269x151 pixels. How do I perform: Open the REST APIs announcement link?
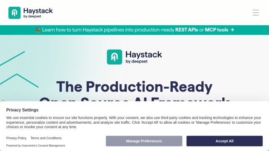tap(187, 30)
